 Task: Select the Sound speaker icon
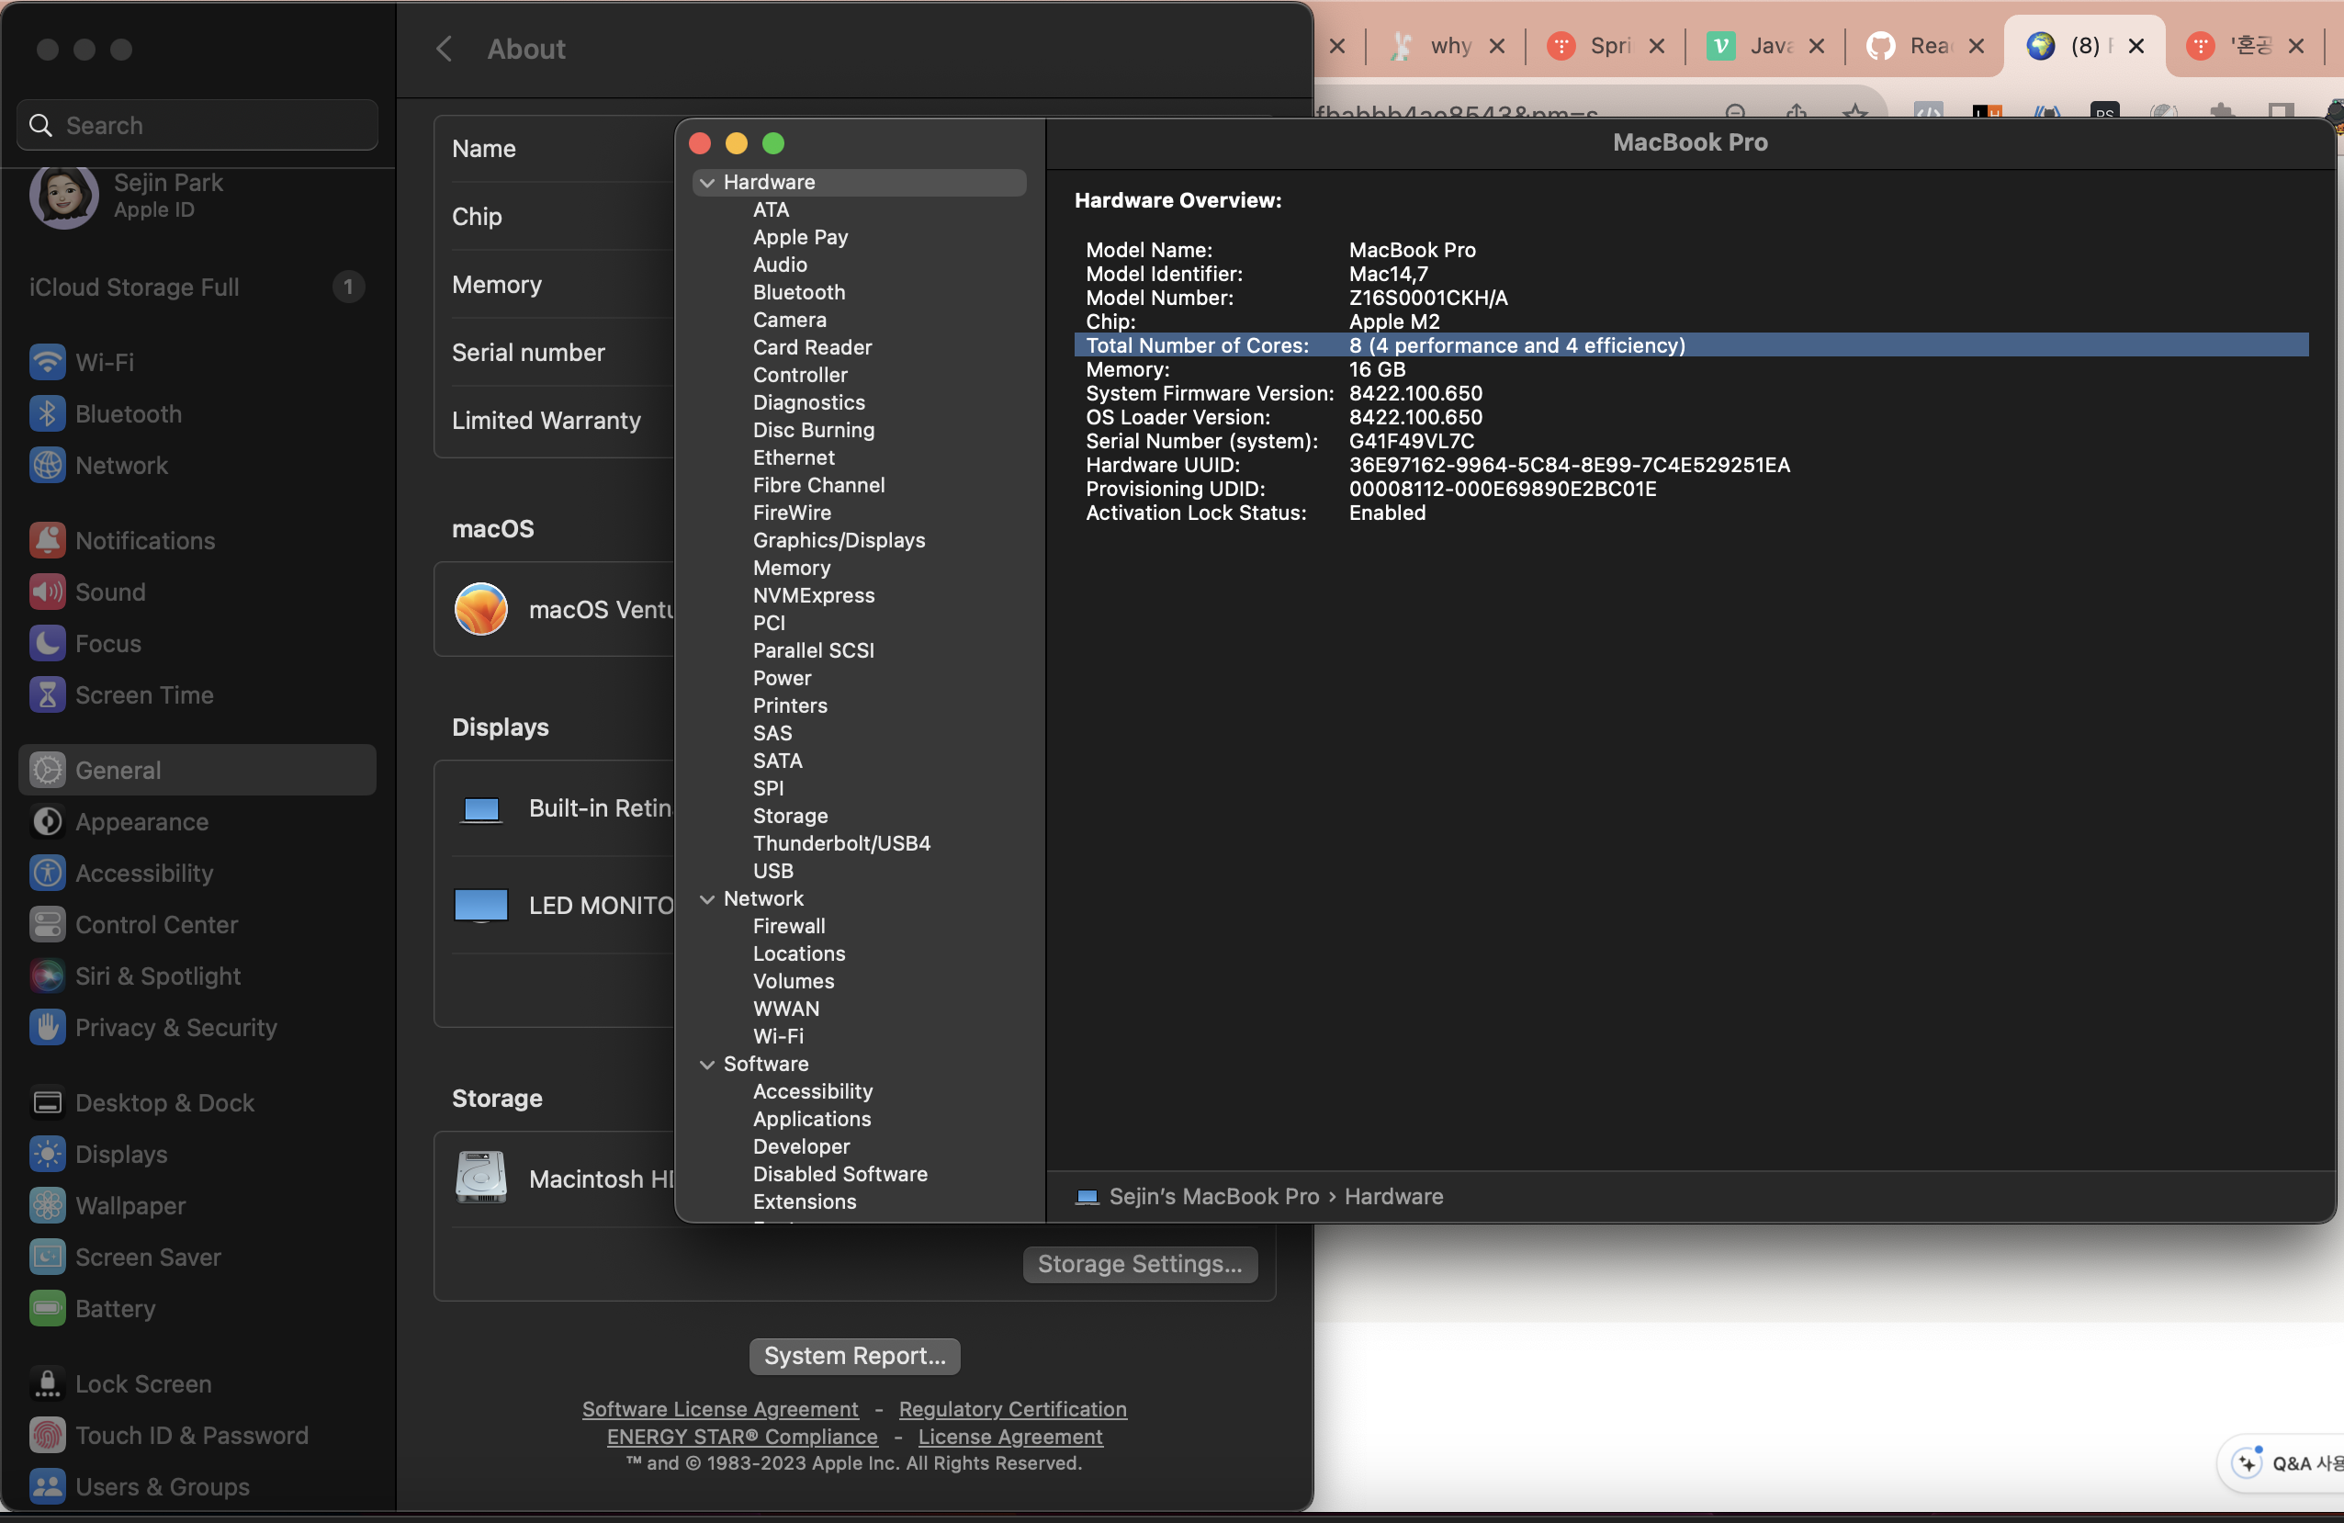[x=47, y=591]
